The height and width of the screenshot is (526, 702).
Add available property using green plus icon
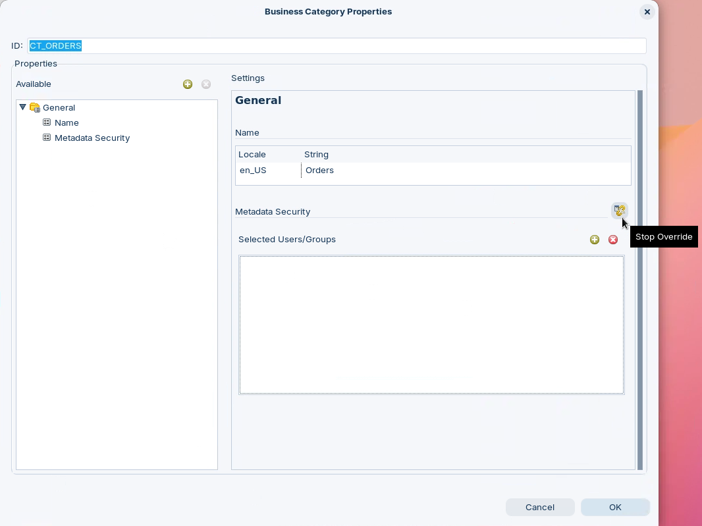188,84
